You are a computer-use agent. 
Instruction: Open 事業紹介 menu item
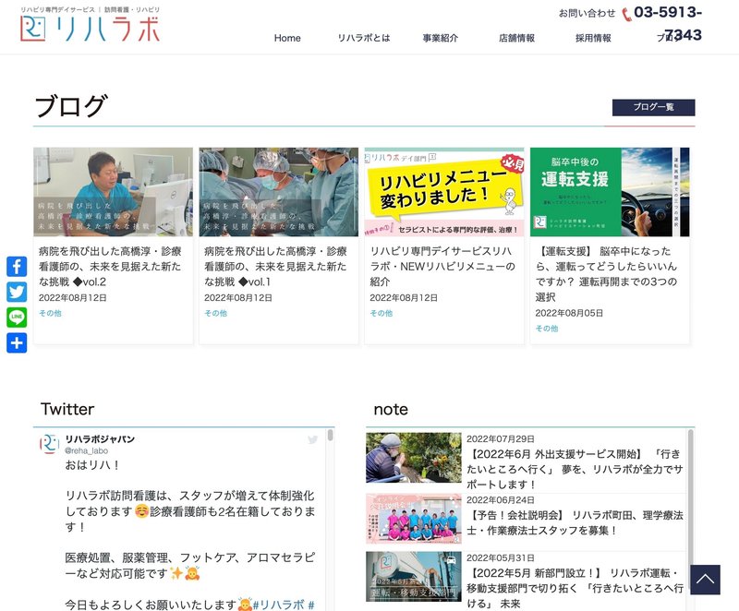point(441,38)
